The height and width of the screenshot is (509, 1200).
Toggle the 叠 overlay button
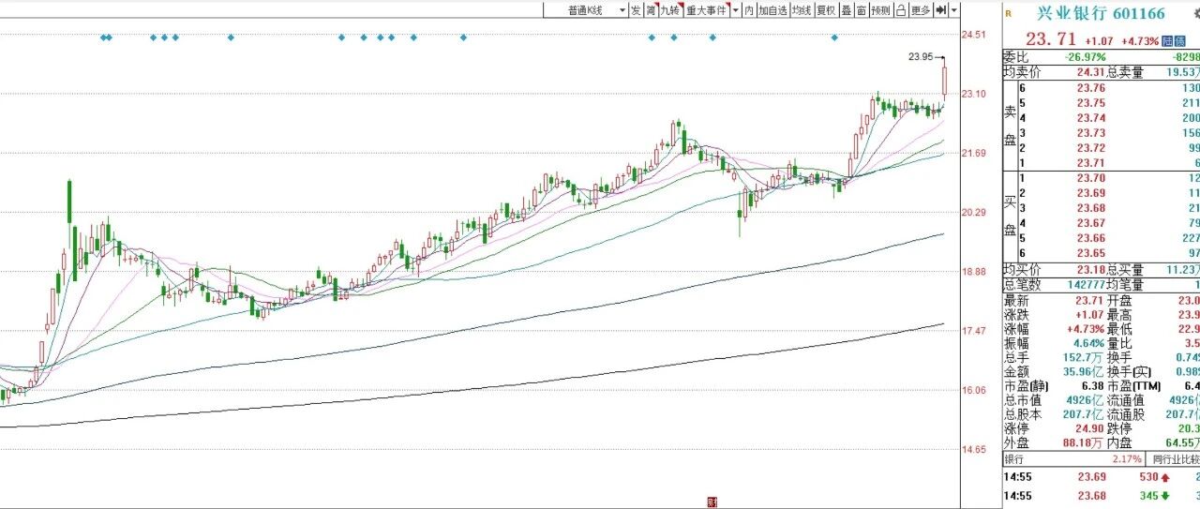coord(846,10)
